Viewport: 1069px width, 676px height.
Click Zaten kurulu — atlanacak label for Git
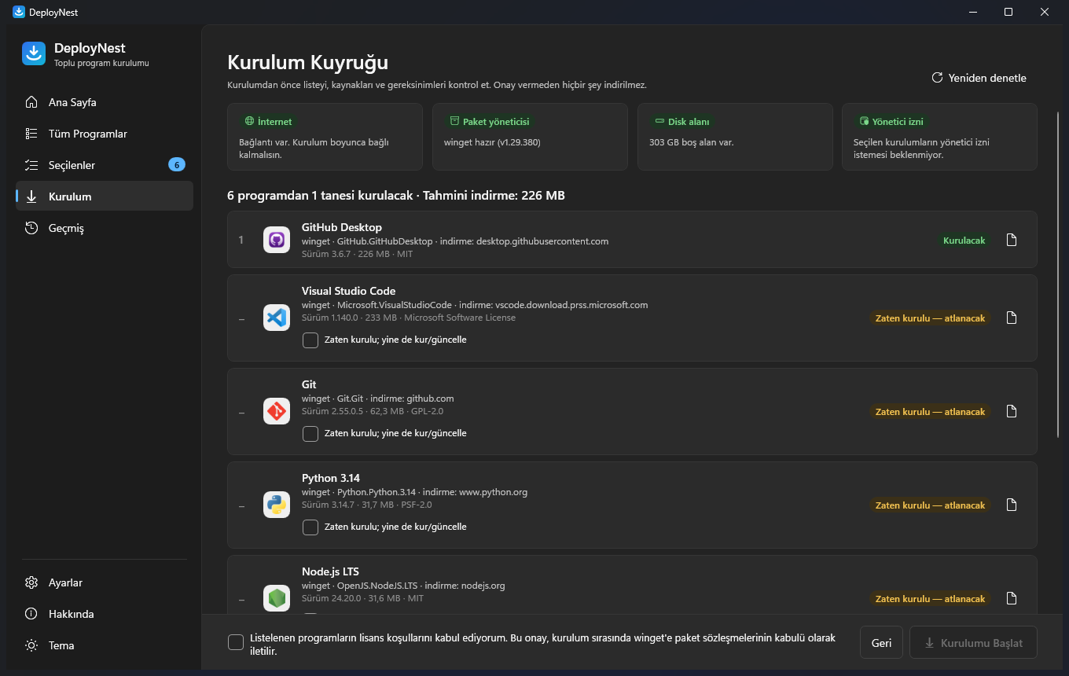[930, 412]
